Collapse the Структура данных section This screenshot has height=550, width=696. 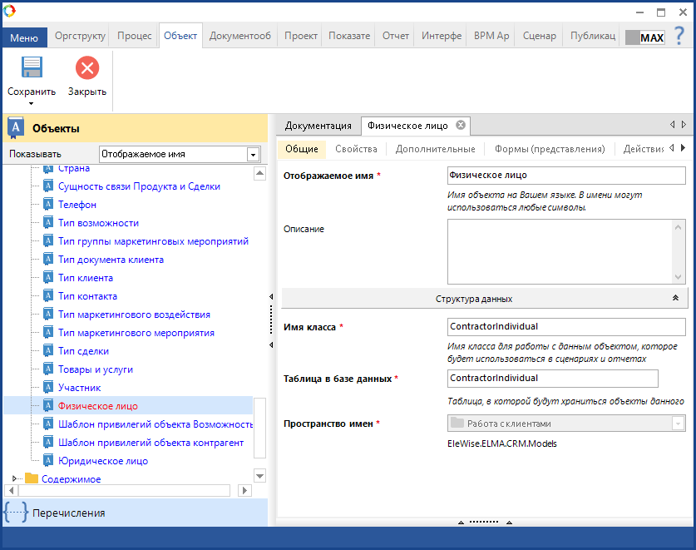(x=674, y=298)
